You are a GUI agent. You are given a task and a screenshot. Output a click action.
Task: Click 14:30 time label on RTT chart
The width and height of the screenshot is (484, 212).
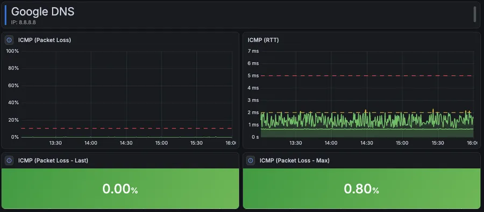click(367, 143)
